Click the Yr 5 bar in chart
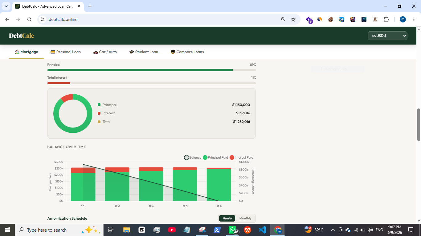 (219, 184)
